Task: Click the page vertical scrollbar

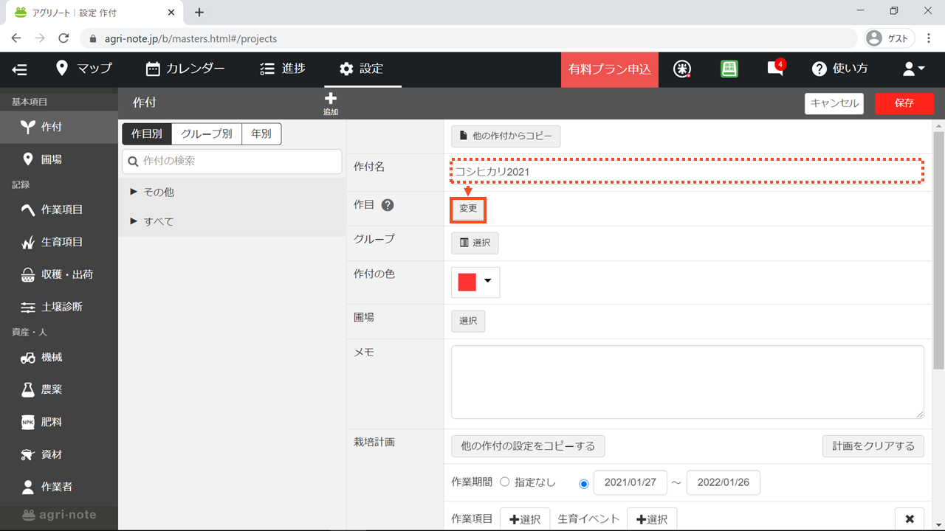Action: tap(938, 251)
